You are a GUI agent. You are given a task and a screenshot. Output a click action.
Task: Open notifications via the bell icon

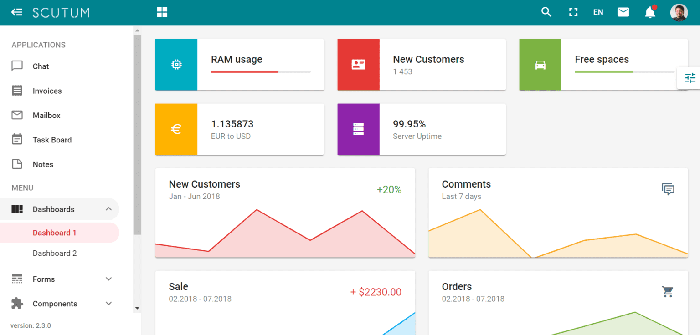point(650,12)
